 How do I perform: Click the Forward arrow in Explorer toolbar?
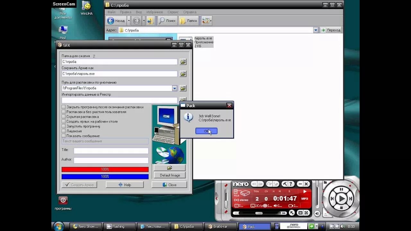pyautogui.click(x=136, y=21)
